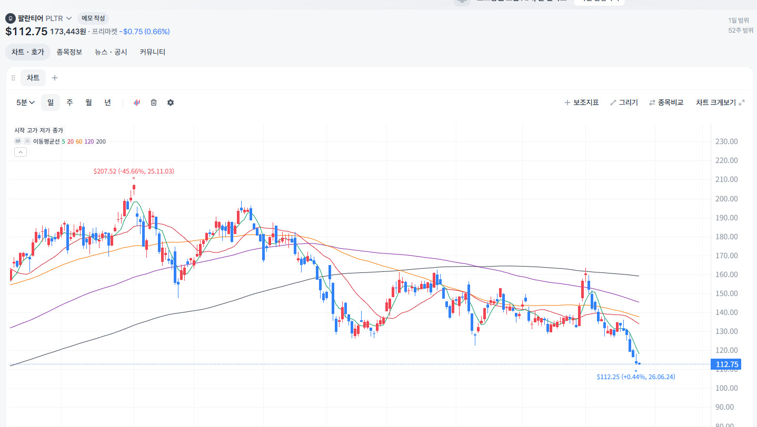Open 그리기 drawing tools
This screenshot has width=757, height=427.
(624, 103)
